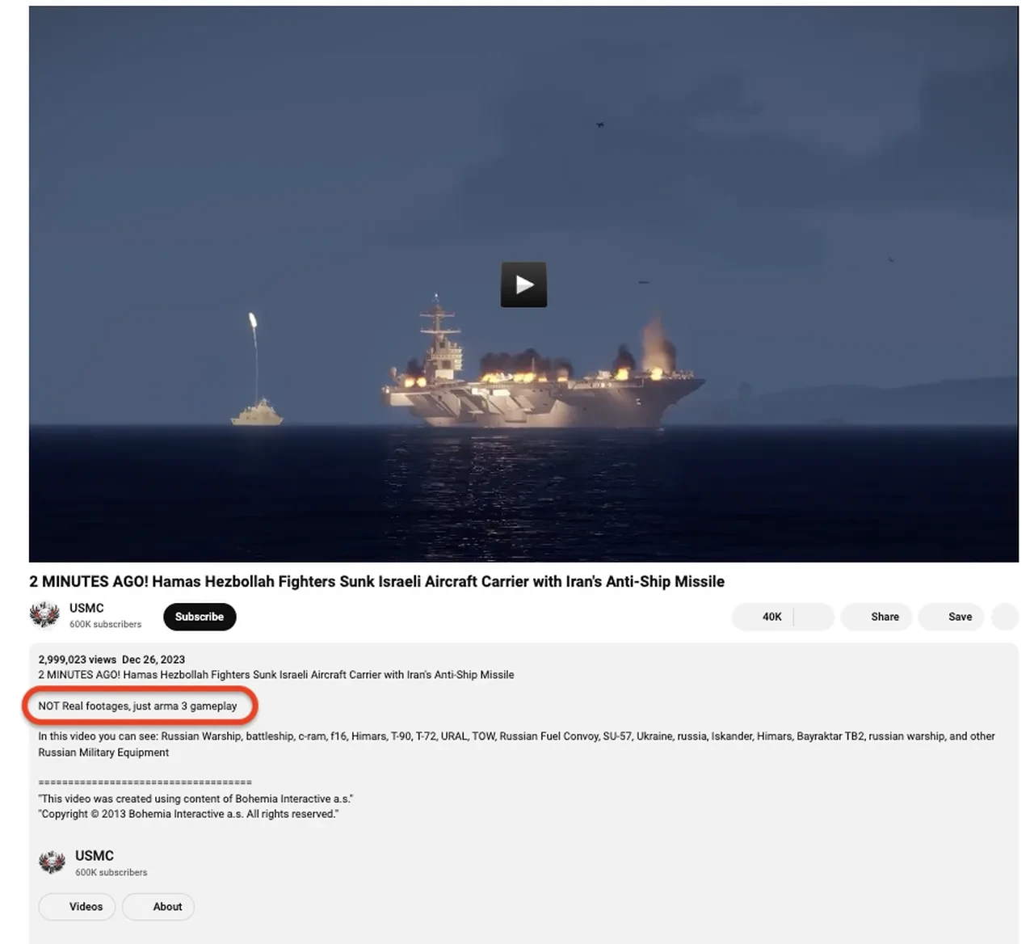This screenshot has height=944, width=1034.
Task: Like the video showing 40K likes
Action: click(x=763, y=617)
